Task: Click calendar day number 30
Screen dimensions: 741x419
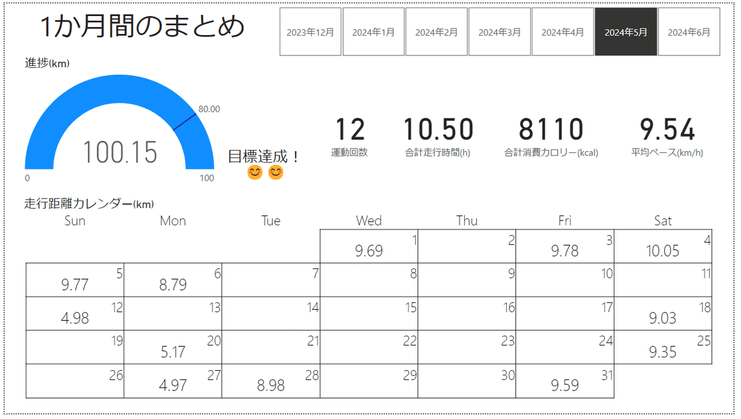Action: 509,375
